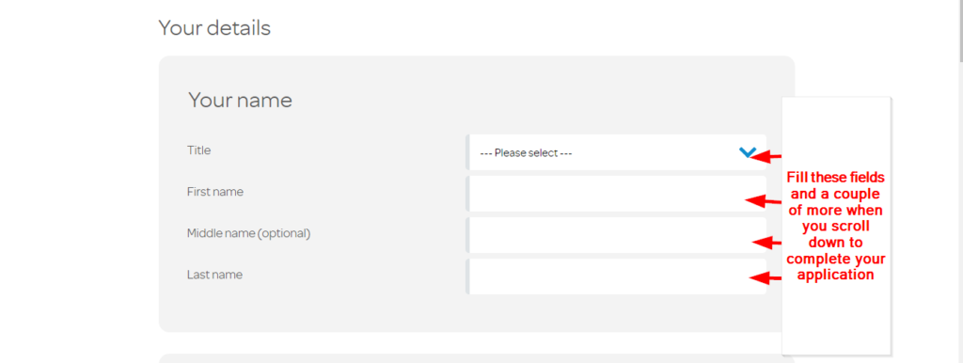Click the vertical scrollbar thumb
Viewport: 963px width, 363px height.
point(959,31)
